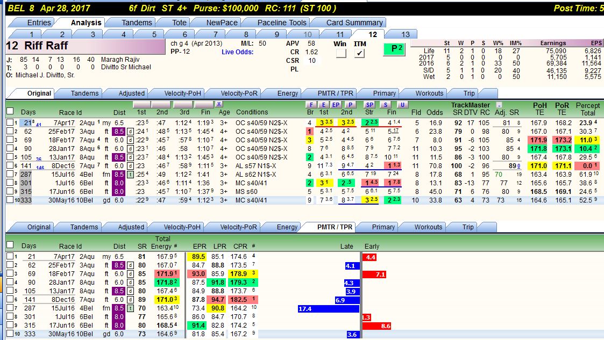This screenshot has height=340, width=604.
Task: Click the Odds column header
Action: [435, 112]
